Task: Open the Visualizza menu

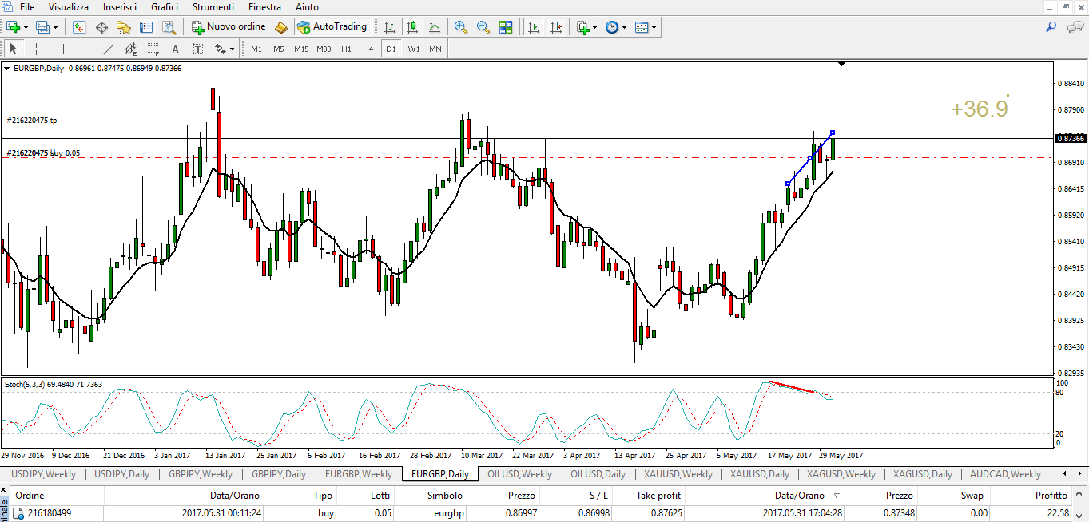Action: [x=69, y=6]
